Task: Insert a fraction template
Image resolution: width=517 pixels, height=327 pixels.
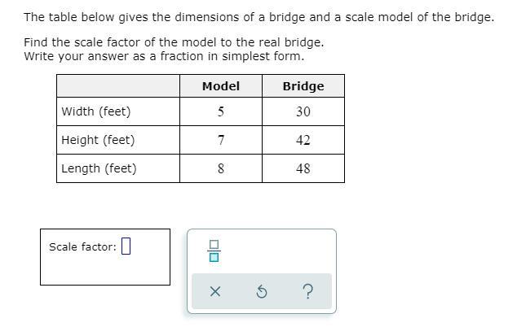Action: pyautogui.click(x=214, y=251)
